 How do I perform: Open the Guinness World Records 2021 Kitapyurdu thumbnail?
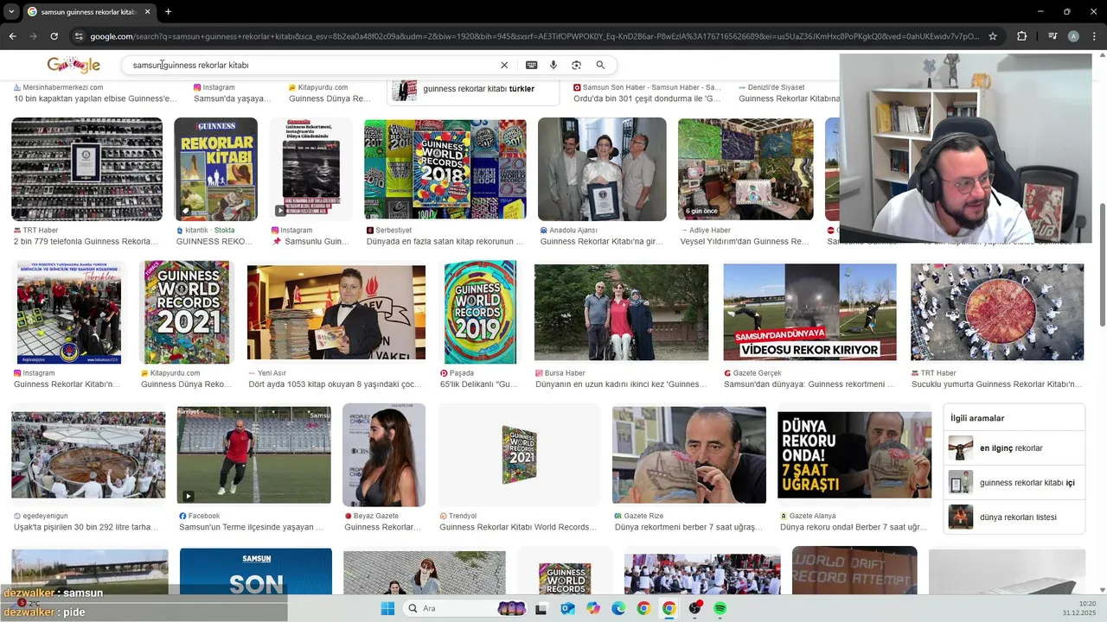point(187,312)
